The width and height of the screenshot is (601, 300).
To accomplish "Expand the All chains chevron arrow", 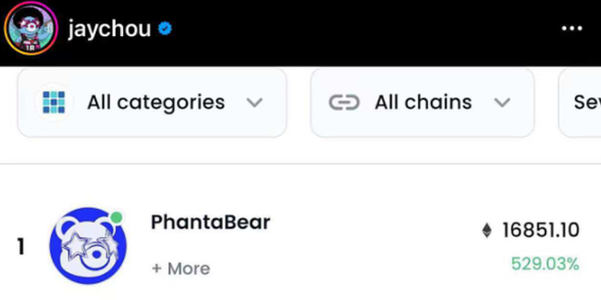I will (x=502, y=102).
